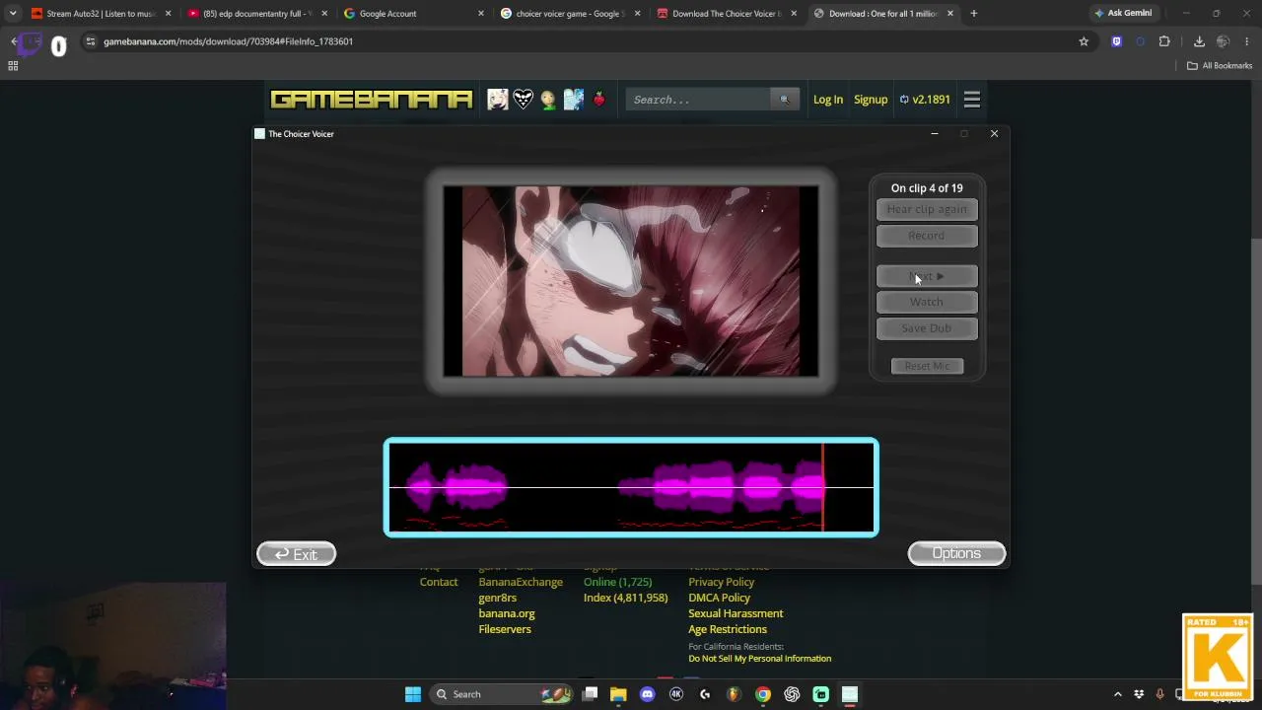Open the Chrome three-dot menu

(1247, 41)
